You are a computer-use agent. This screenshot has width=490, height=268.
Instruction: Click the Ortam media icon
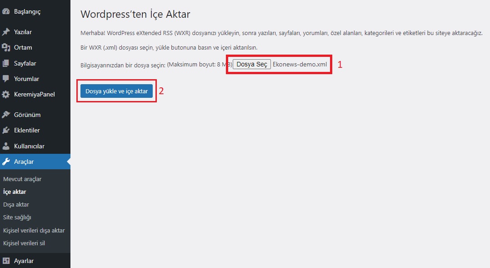[6, 47]
